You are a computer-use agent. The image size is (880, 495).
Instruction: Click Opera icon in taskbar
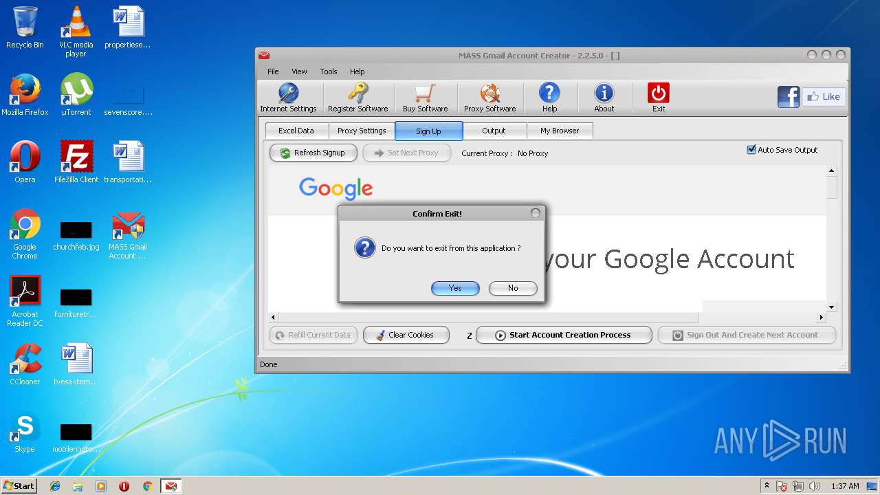(x=124, y=486)
